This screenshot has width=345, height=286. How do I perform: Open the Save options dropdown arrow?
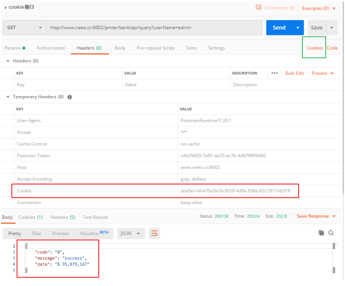point(332,28)
